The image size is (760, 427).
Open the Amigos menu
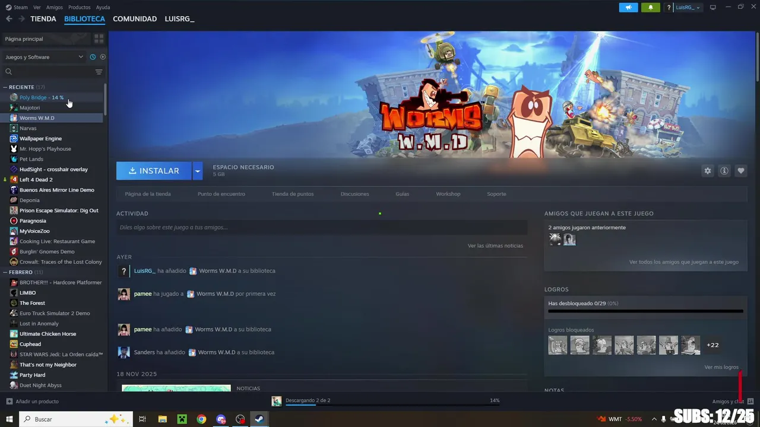55,7
